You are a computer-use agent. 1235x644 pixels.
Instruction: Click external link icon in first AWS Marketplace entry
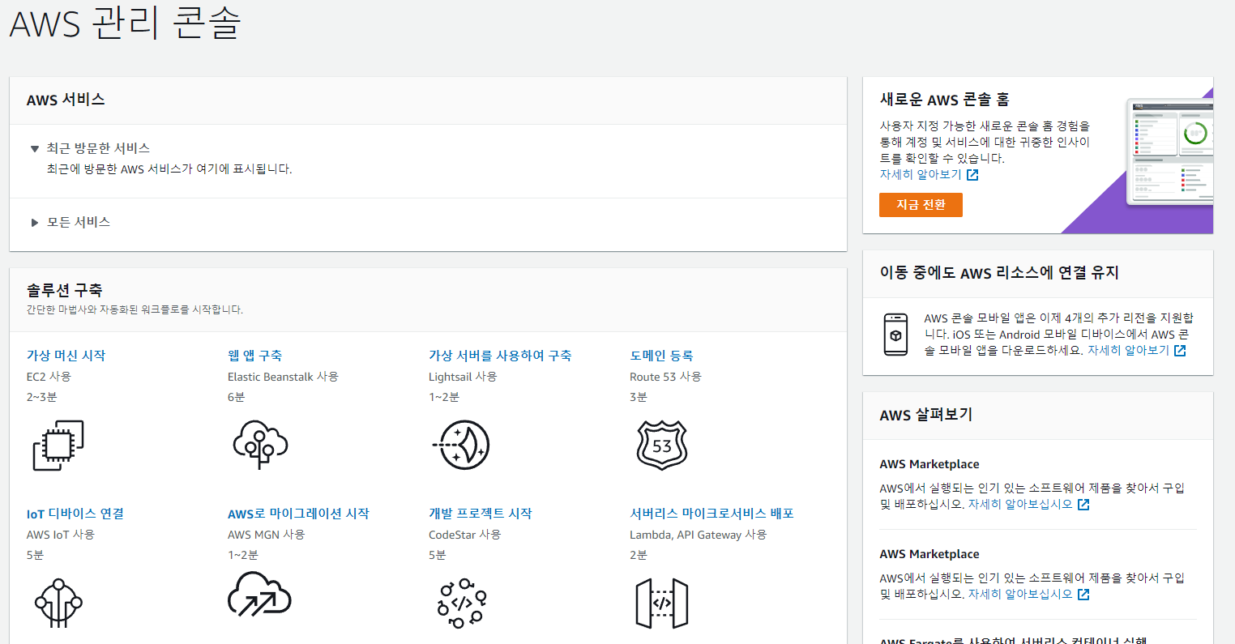(1083, 505)
